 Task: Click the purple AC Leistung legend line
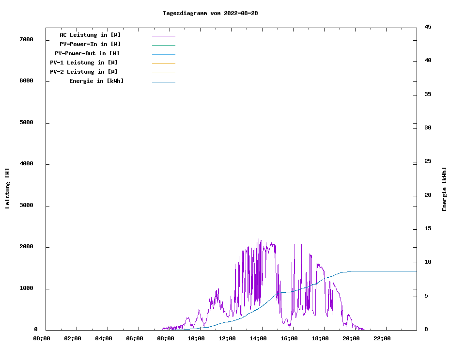pyautogui.click(x=163, y=36)
